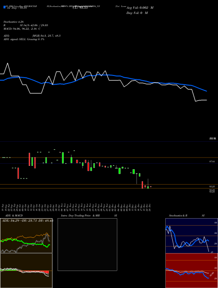Click the 'Stochastics & R' panel title
This screenshot has height=288, width=218.
pos(178,216)
